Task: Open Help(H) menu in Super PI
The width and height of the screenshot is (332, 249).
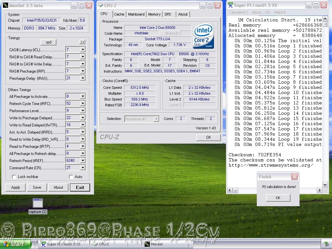Action: [x=280, y=12]
